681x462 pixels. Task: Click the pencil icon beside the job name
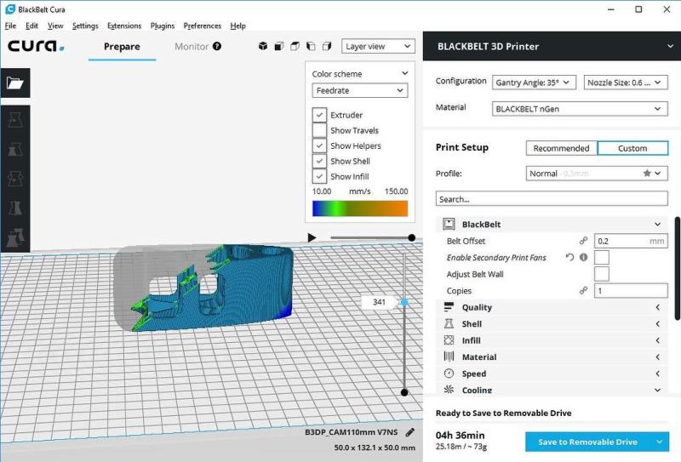click(410, 432)
